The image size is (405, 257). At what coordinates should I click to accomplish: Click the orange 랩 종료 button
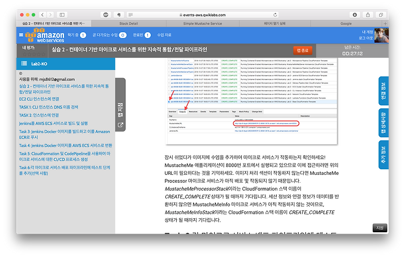point(303,51)
